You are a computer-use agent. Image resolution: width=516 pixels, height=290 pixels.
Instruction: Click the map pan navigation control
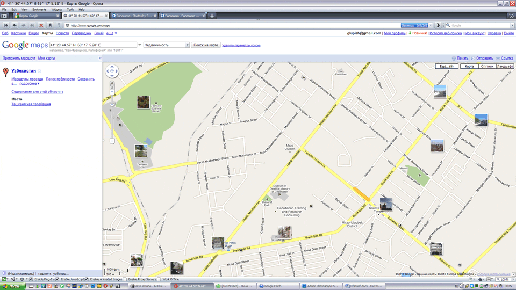pyautogui.click(x=112, y=71)
